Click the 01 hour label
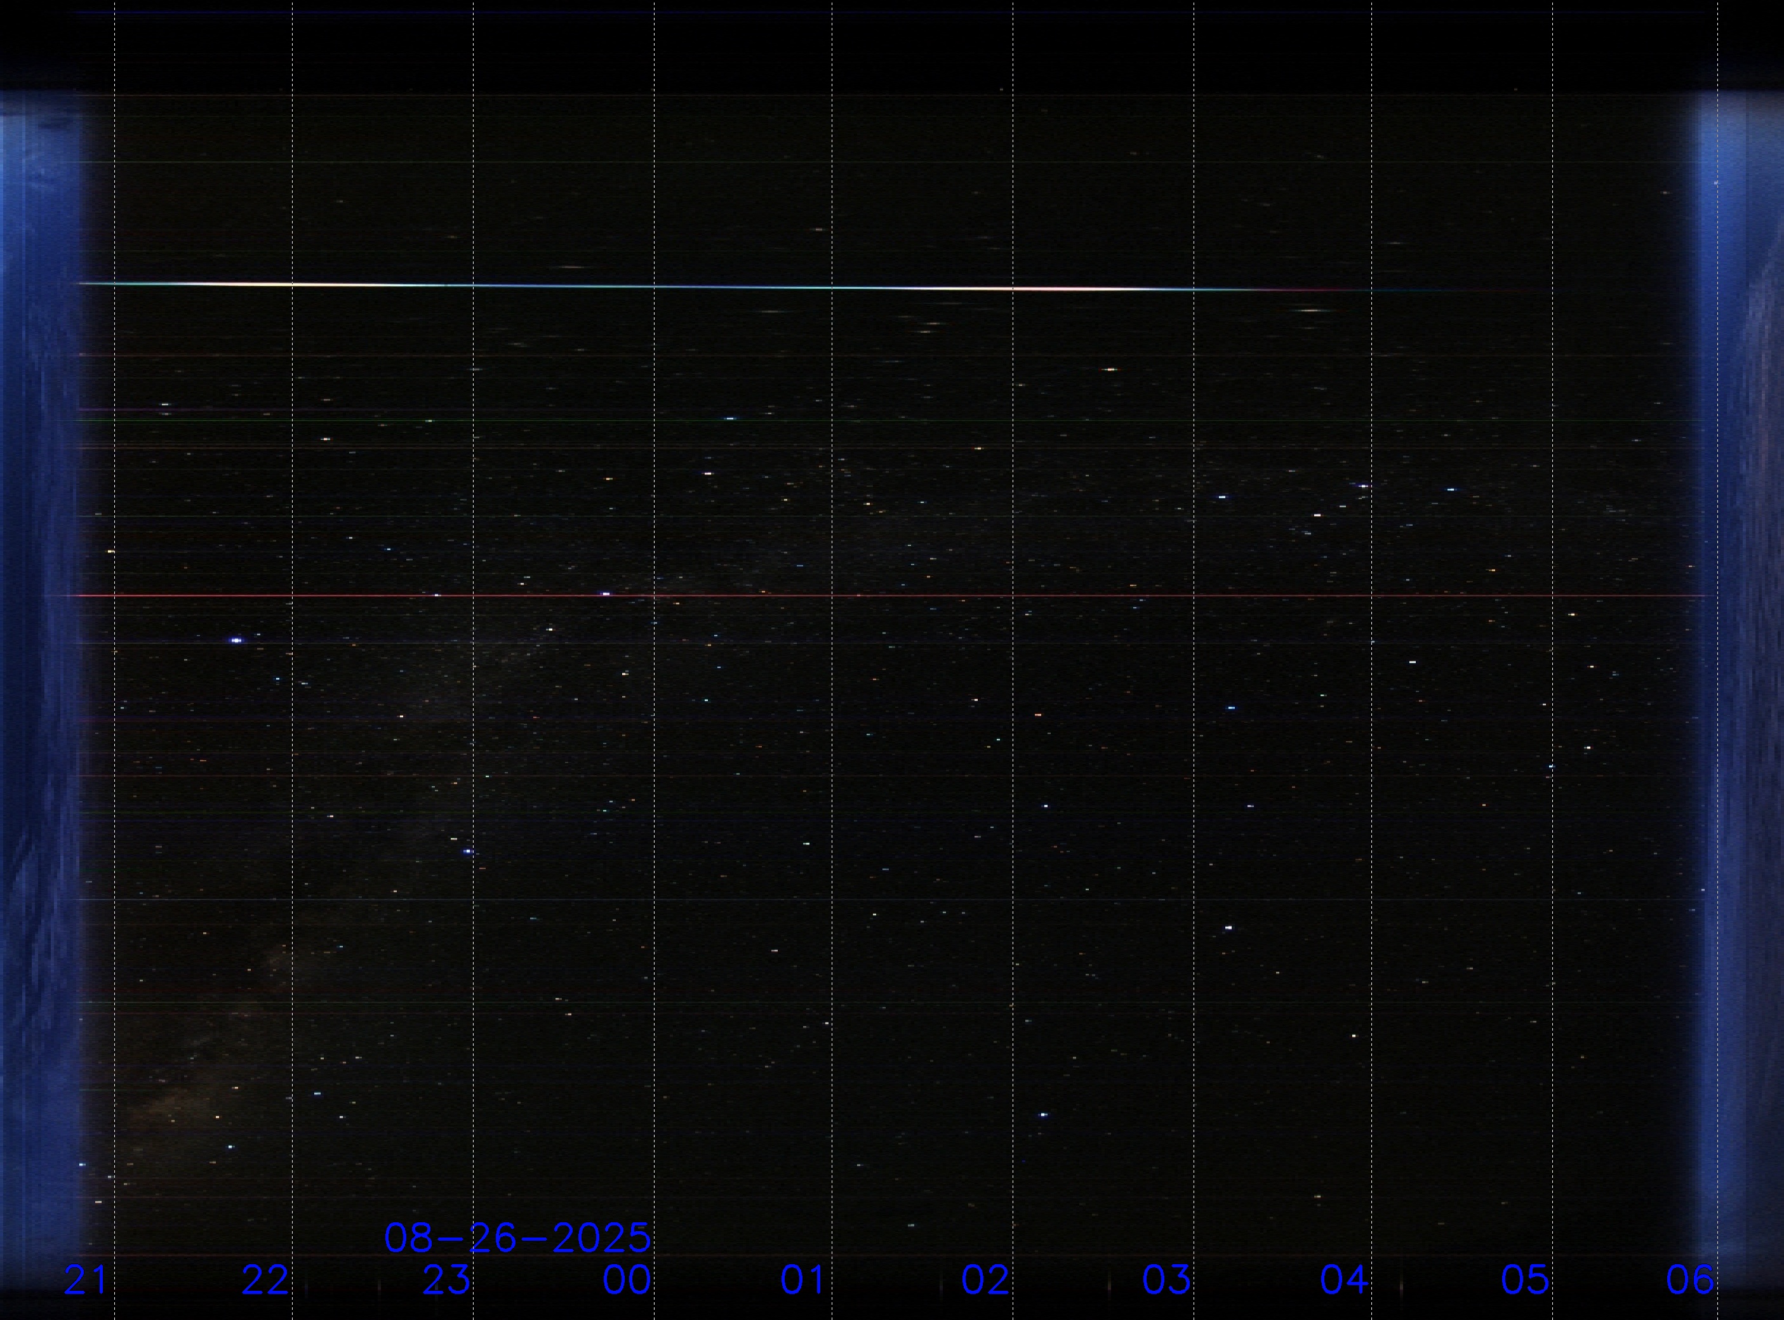The width and height of the screenshot is (1784, 1320). tap(803, 1280)
